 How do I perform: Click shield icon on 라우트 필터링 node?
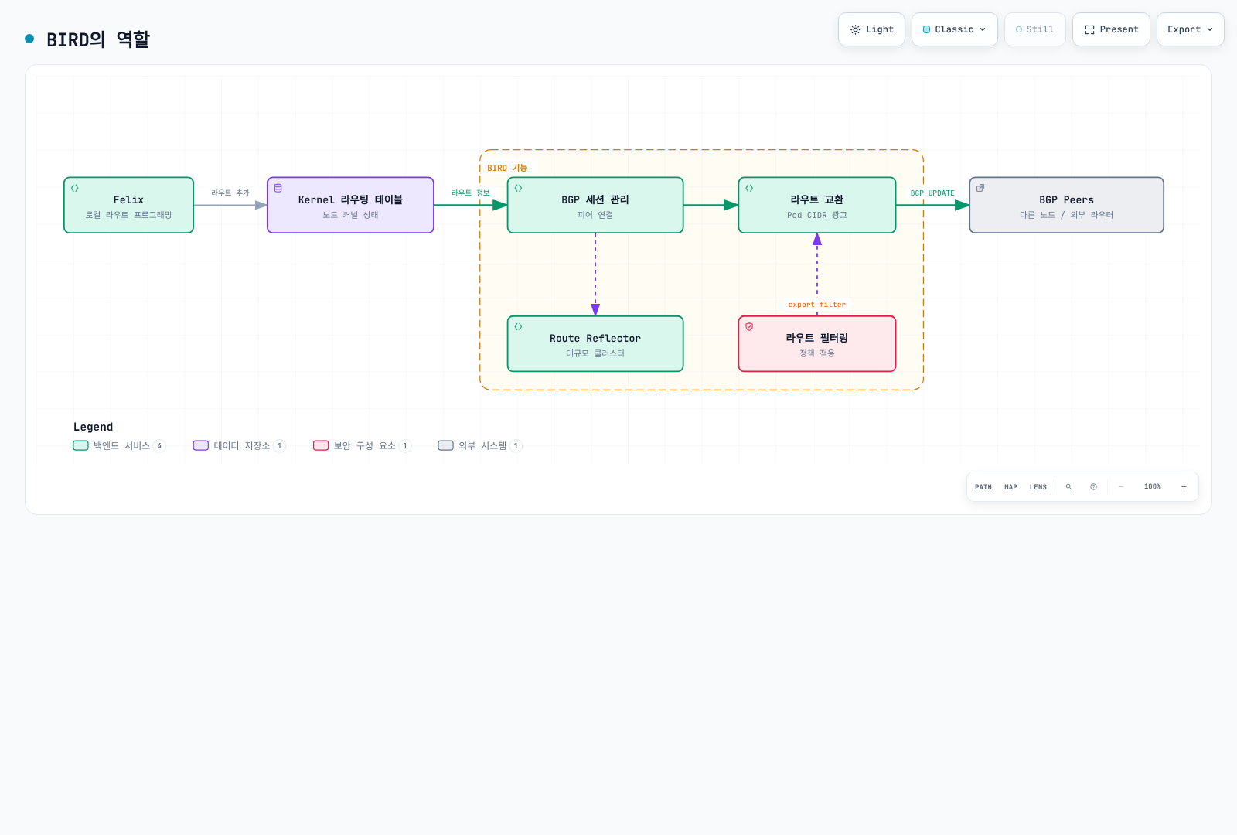pos(749,326)
